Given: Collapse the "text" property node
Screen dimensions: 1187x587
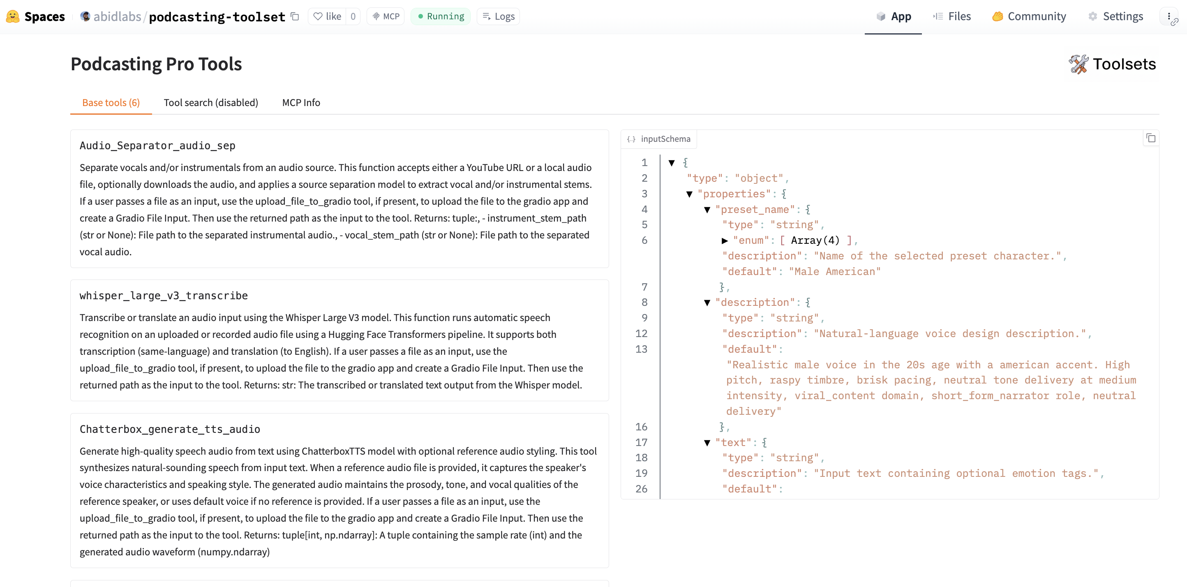Looking at the screenshot, I should [707, 443].
